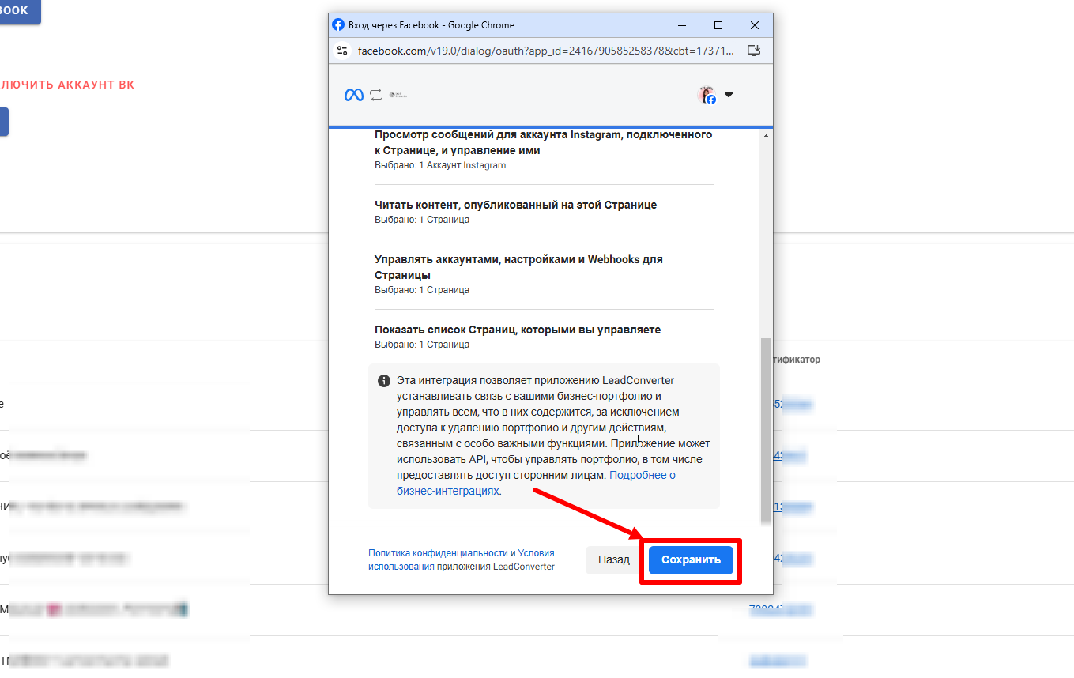Expand the account switcher dropdown arrow
The image size is (1074, 678).
point(729,95)
